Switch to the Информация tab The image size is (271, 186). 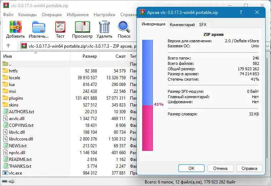154,24
